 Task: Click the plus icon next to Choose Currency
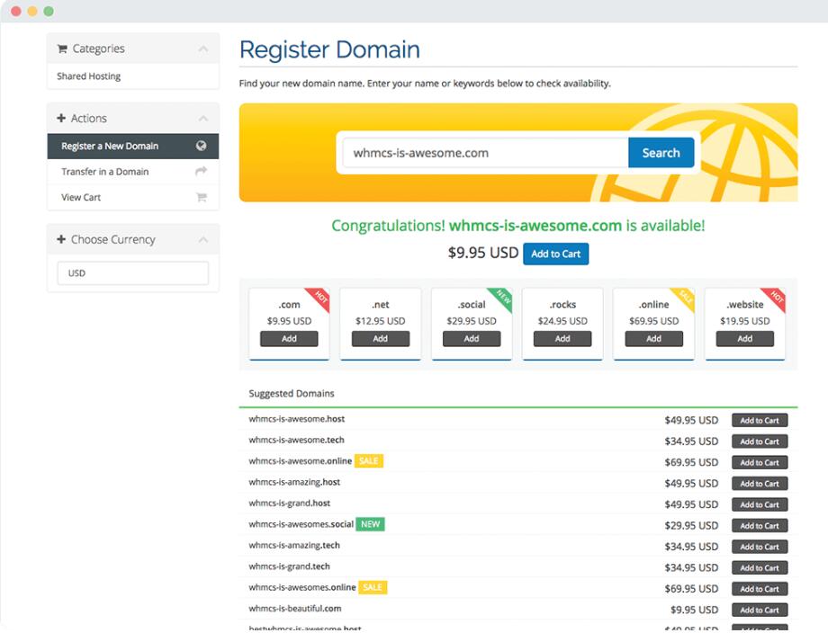[x=61, y=240]
